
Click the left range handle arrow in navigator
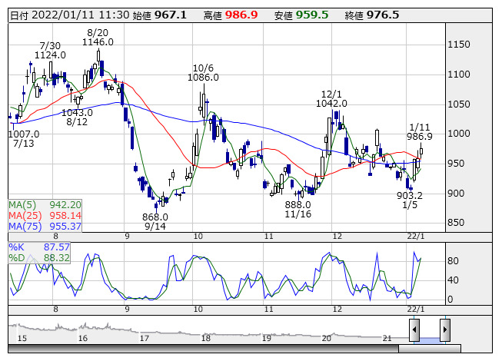click(414, 330)
